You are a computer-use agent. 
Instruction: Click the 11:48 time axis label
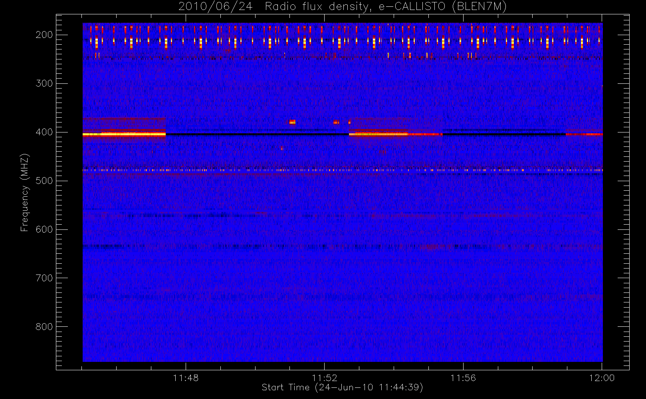(x=186, y=378)
